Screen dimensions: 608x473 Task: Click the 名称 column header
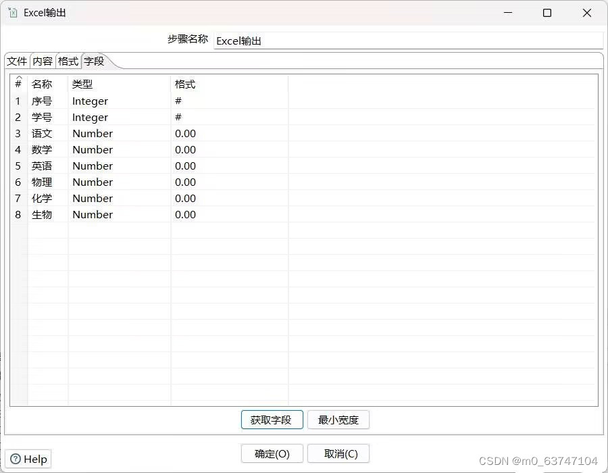click(x=48, y=84)
